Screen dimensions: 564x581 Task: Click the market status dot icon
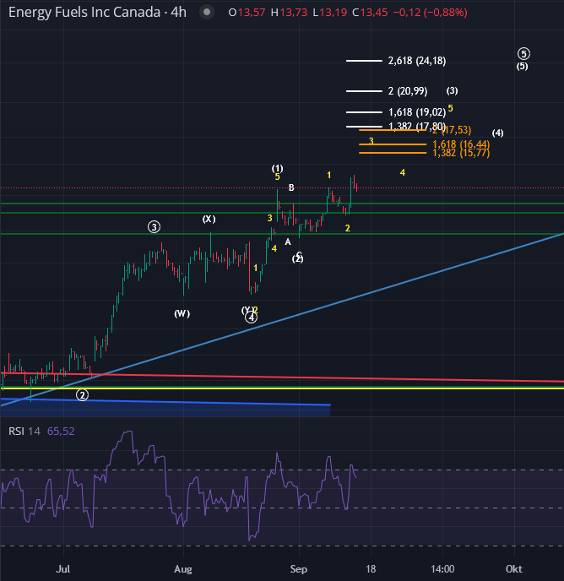[207, 14]
